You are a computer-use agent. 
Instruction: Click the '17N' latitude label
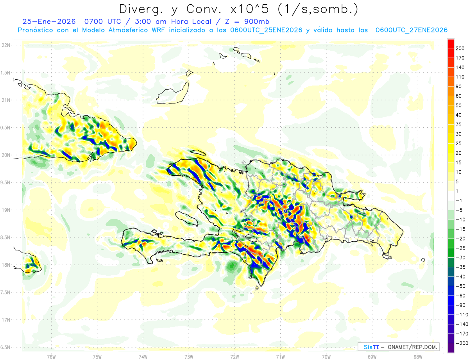[6, 320]
